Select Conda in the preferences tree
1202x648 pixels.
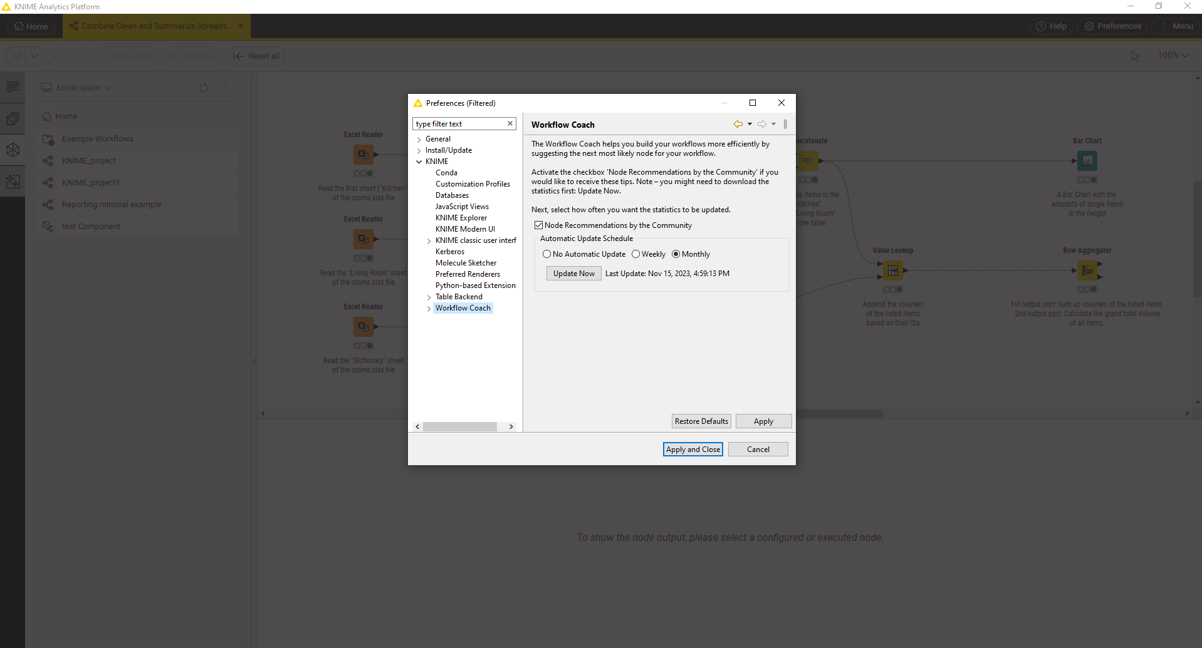point(446,173)
